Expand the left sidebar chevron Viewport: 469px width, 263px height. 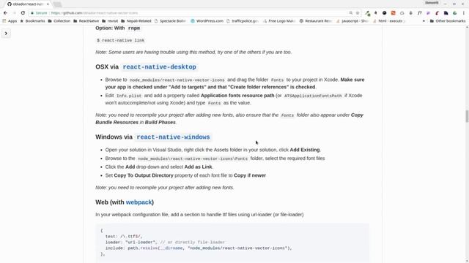point(6,34)
